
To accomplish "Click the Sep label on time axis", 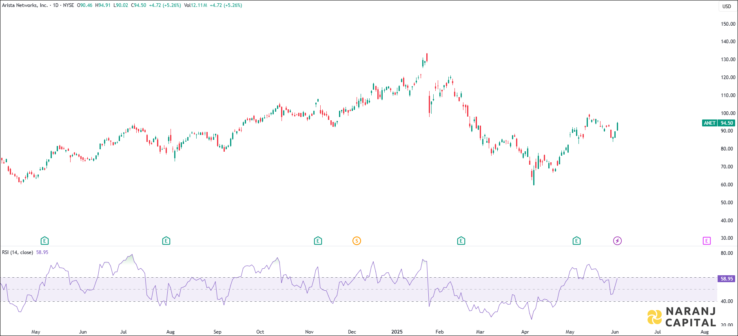I will 217,332.
